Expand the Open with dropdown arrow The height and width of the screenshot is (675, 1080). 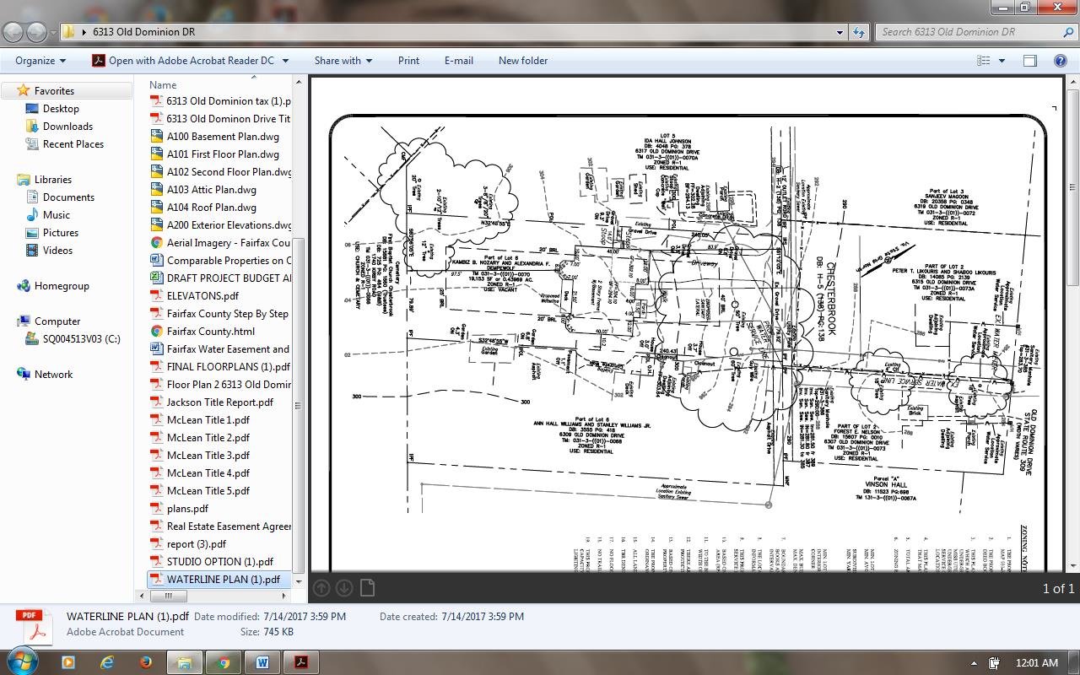(285, 61)
